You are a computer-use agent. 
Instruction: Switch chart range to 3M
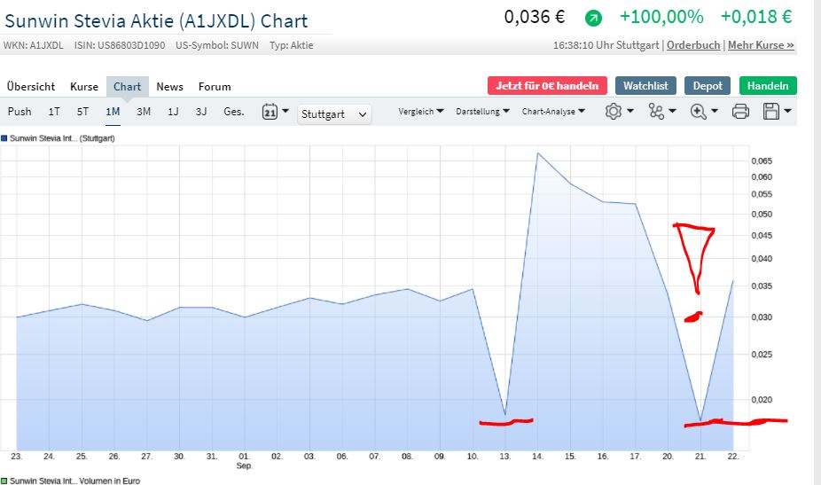(144, 112)
